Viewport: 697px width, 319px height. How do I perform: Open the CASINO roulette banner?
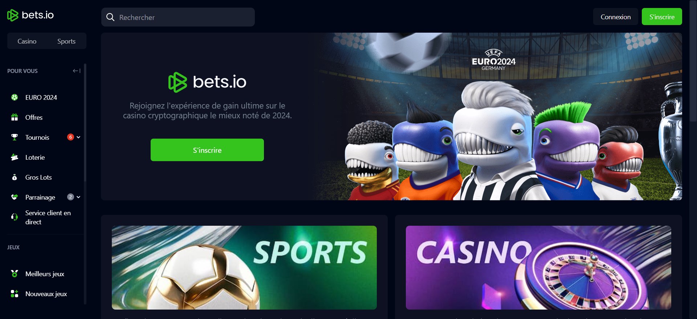[538, 267]
